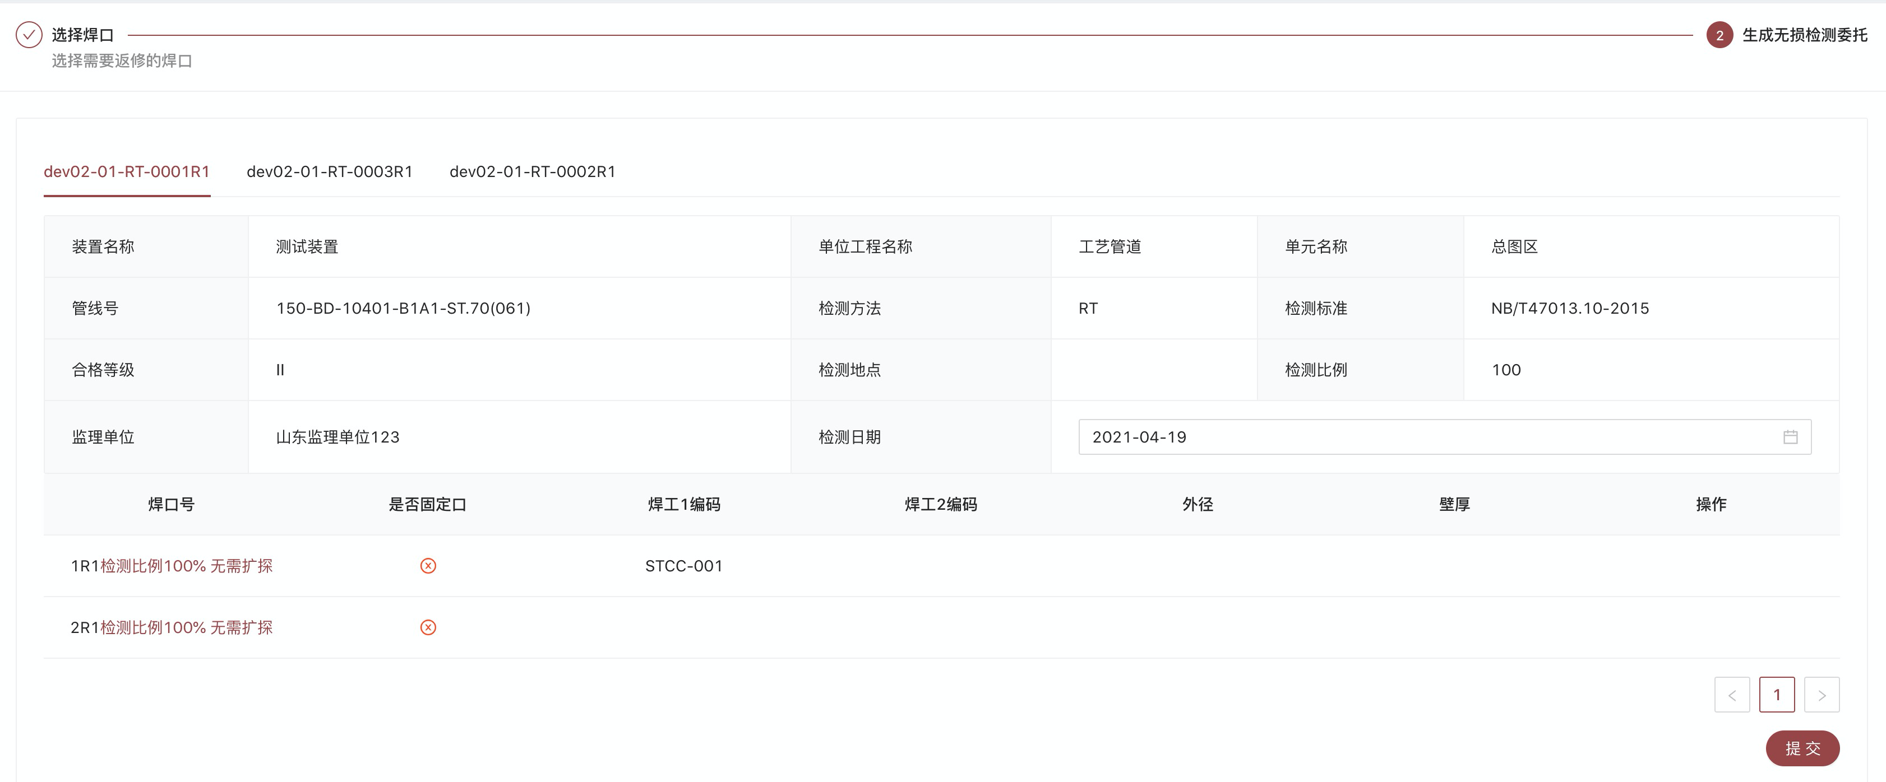Click the 是否固定口 column header

point(428,504)
